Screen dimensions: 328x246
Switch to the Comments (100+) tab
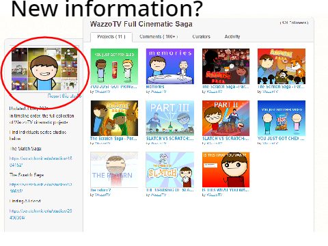tap(159, 36)
